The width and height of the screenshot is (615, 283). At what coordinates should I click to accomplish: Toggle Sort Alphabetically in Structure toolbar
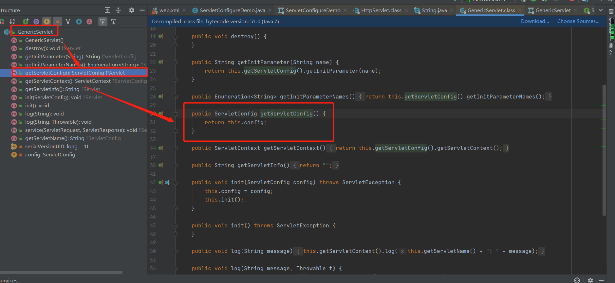[12, 22]
